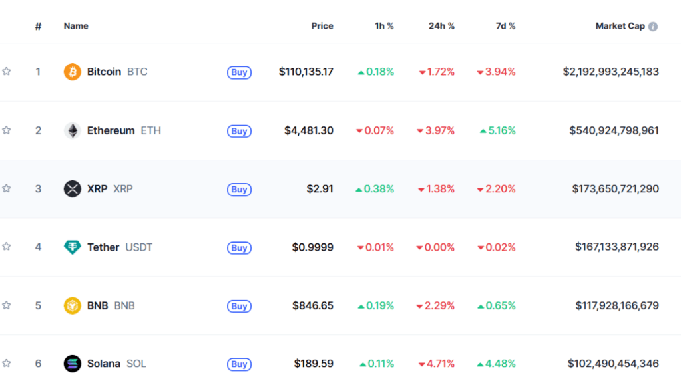The height and width of the screenshot is (391, 681).
Task: Click the BNB coin logo icon
Action: click(x=72, y=306)
